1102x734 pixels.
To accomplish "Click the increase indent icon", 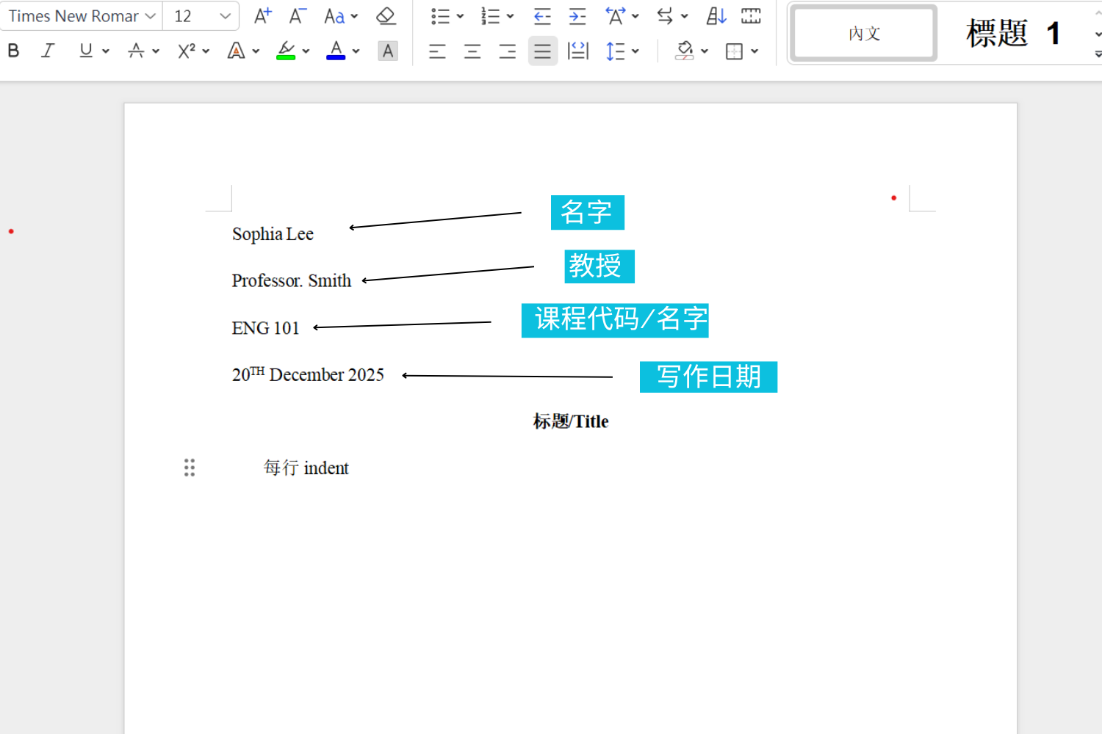I will click(x=577, y=16).
